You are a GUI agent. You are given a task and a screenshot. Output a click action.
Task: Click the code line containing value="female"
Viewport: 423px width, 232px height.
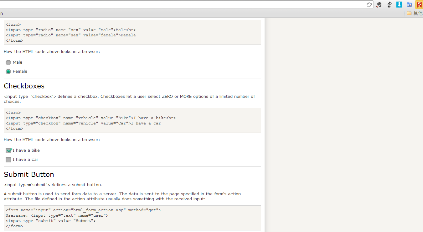(71, 35)
